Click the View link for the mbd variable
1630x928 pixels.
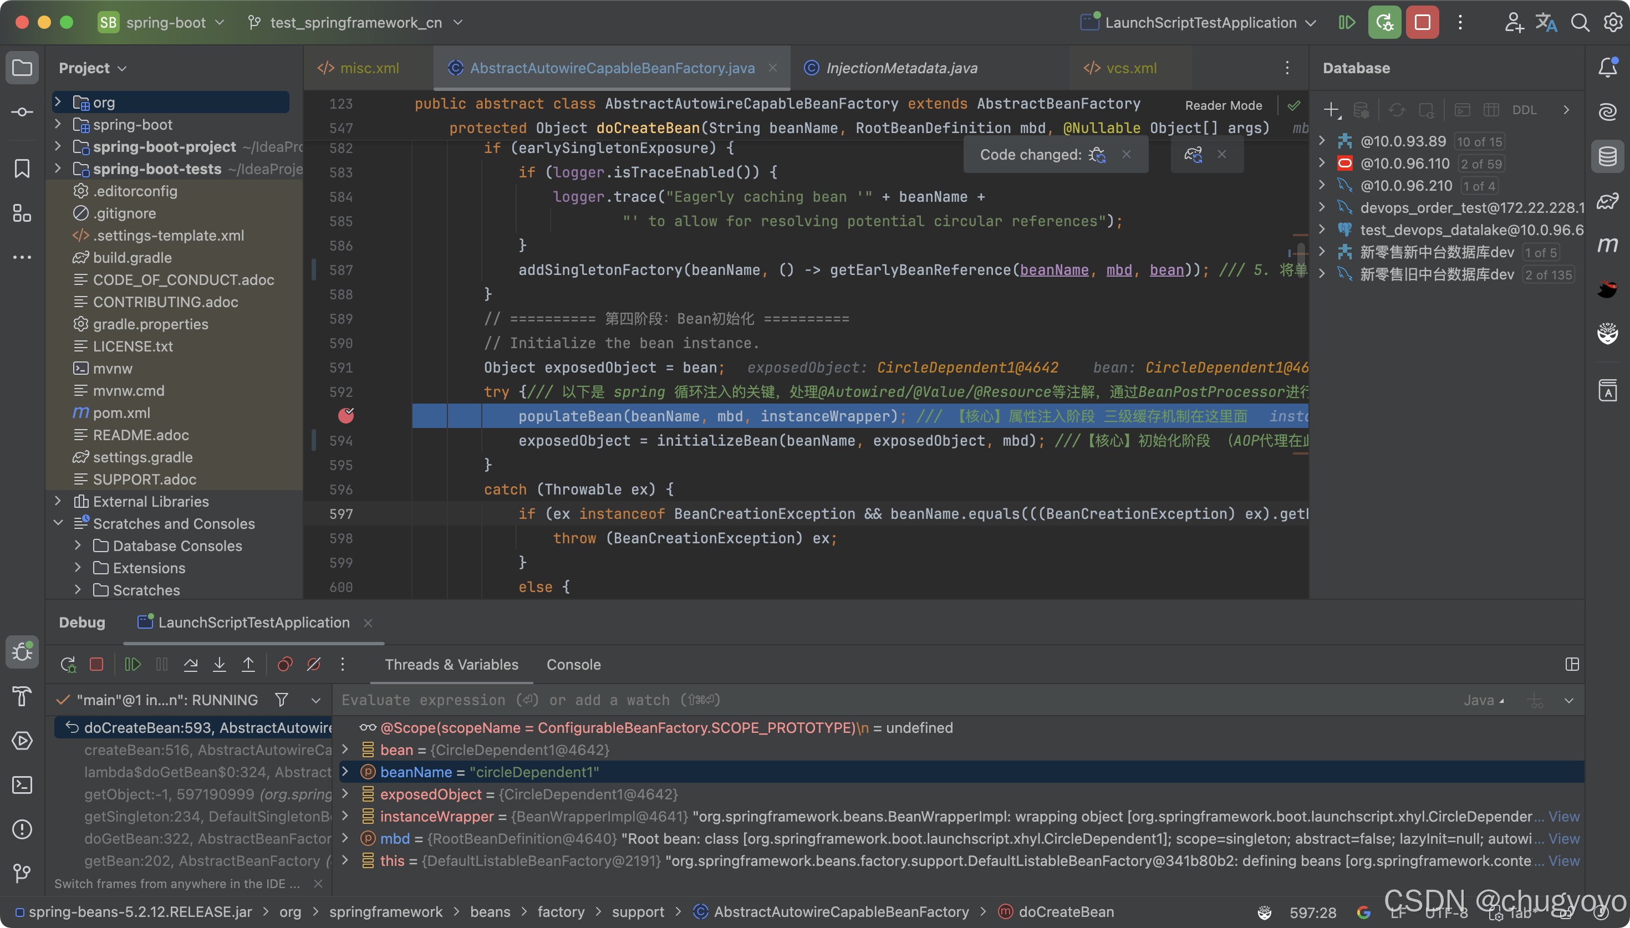click(x=1563, y=839)
